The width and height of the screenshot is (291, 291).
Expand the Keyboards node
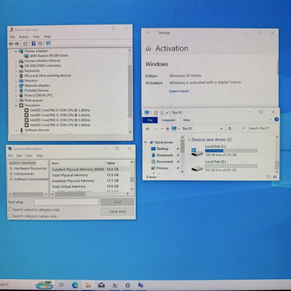tap(16, 71)
